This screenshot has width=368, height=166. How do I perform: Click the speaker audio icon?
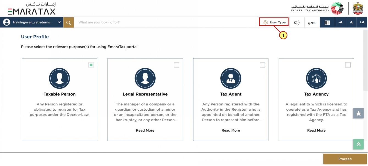(297, 23)
